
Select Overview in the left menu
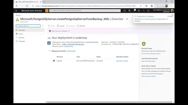29,30
